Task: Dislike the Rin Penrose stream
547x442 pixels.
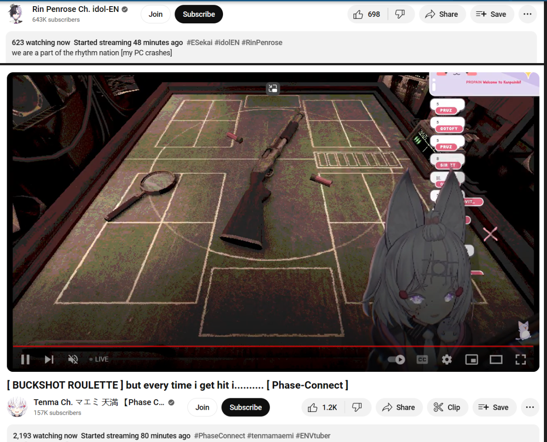Action: point(400,14)
